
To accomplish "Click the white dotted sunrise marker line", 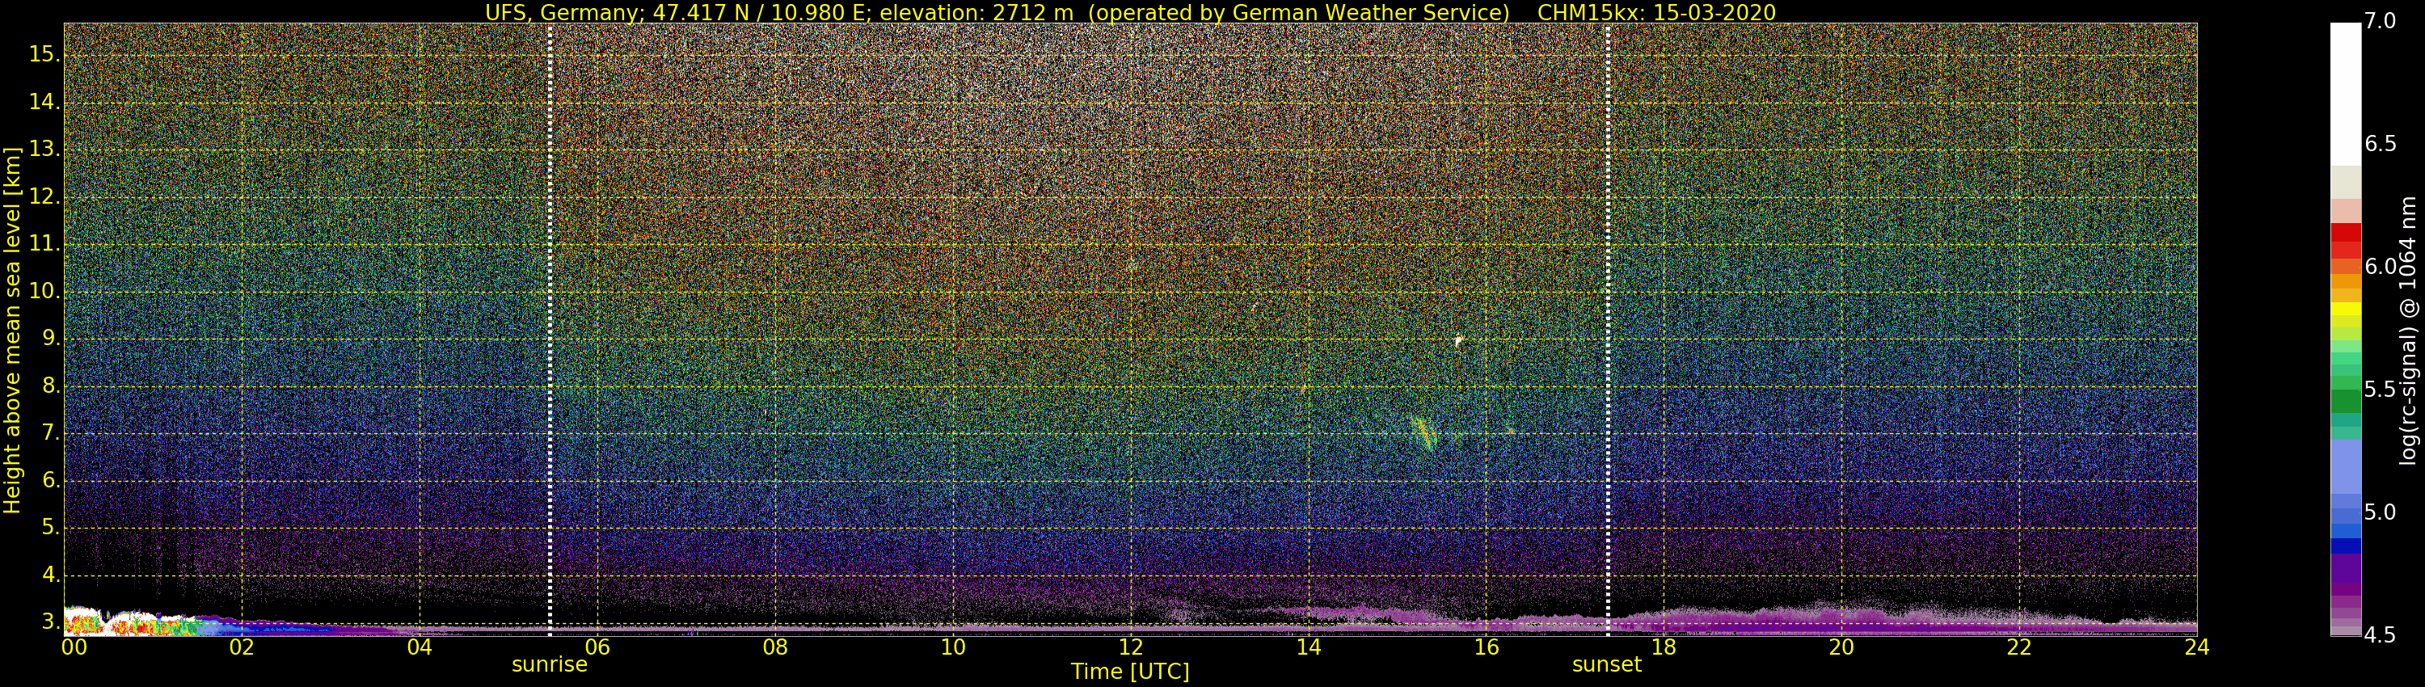I will tap(550, 330).
